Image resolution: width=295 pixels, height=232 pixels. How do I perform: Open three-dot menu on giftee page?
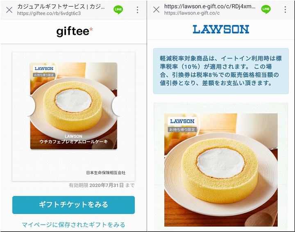(x=138, y=10)
